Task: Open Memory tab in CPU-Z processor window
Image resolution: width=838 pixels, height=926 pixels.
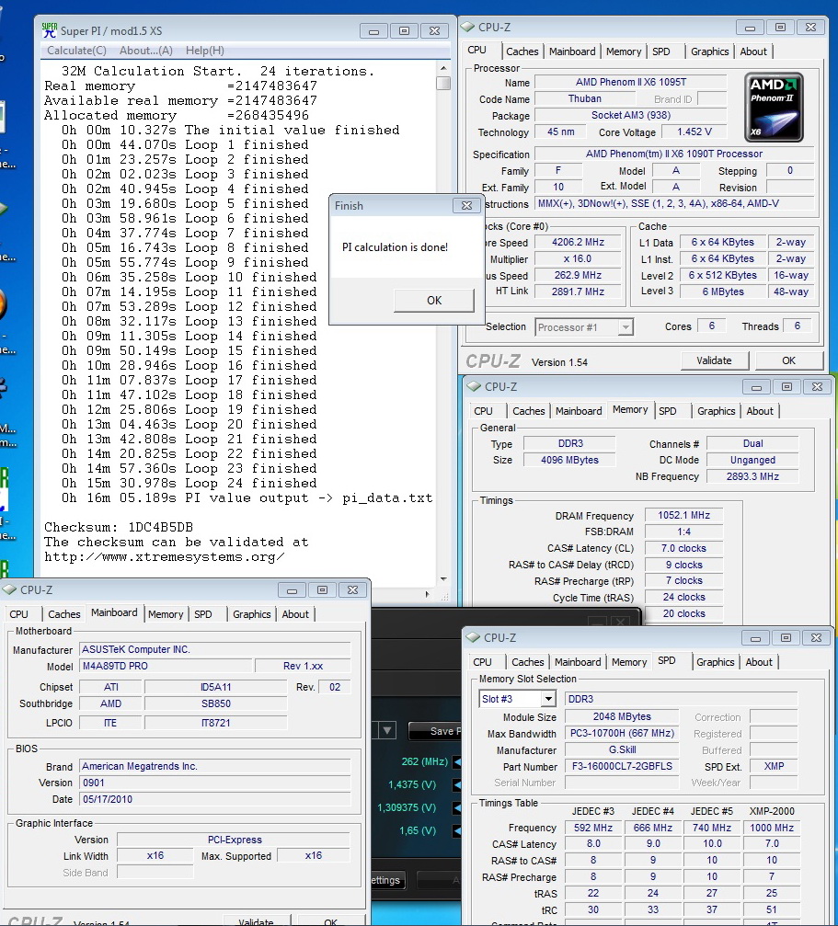Action: pyautogui.click(x=624, y=51)
